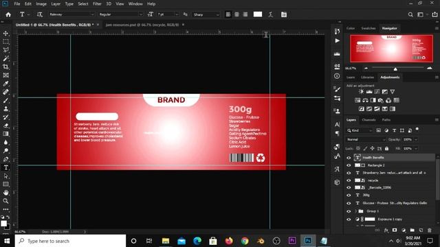Hide the Strawberry Jam text layer
The height and width of the screenshot is (247, 440).
tap(349, 173)
